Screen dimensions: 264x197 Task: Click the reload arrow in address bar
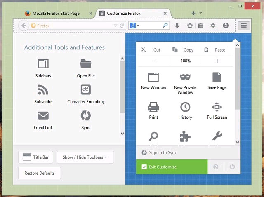(122, 26)
